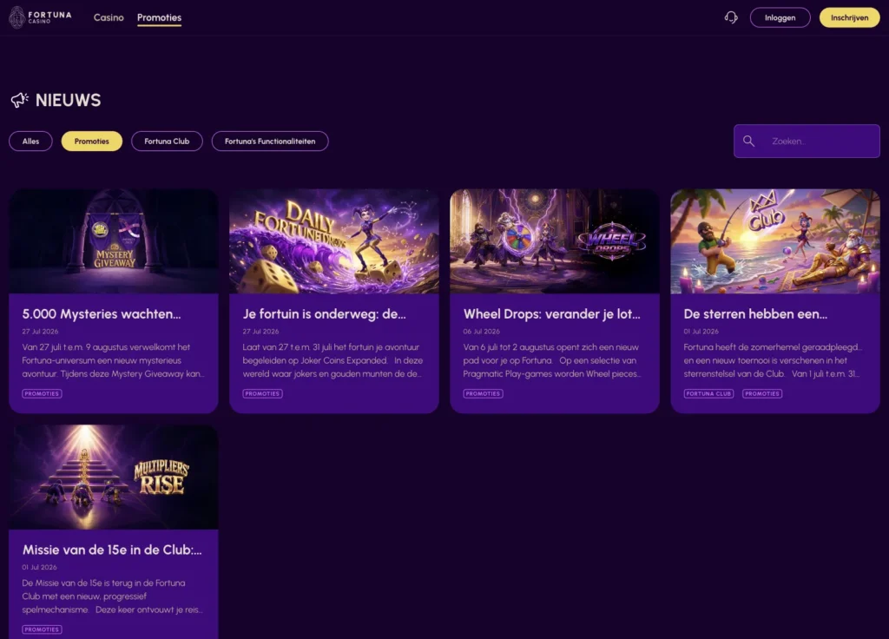This screenshot has height=639, width=889.
Task: Click Promoties tag on Wheel Drops card
Action: click(483, 393)
